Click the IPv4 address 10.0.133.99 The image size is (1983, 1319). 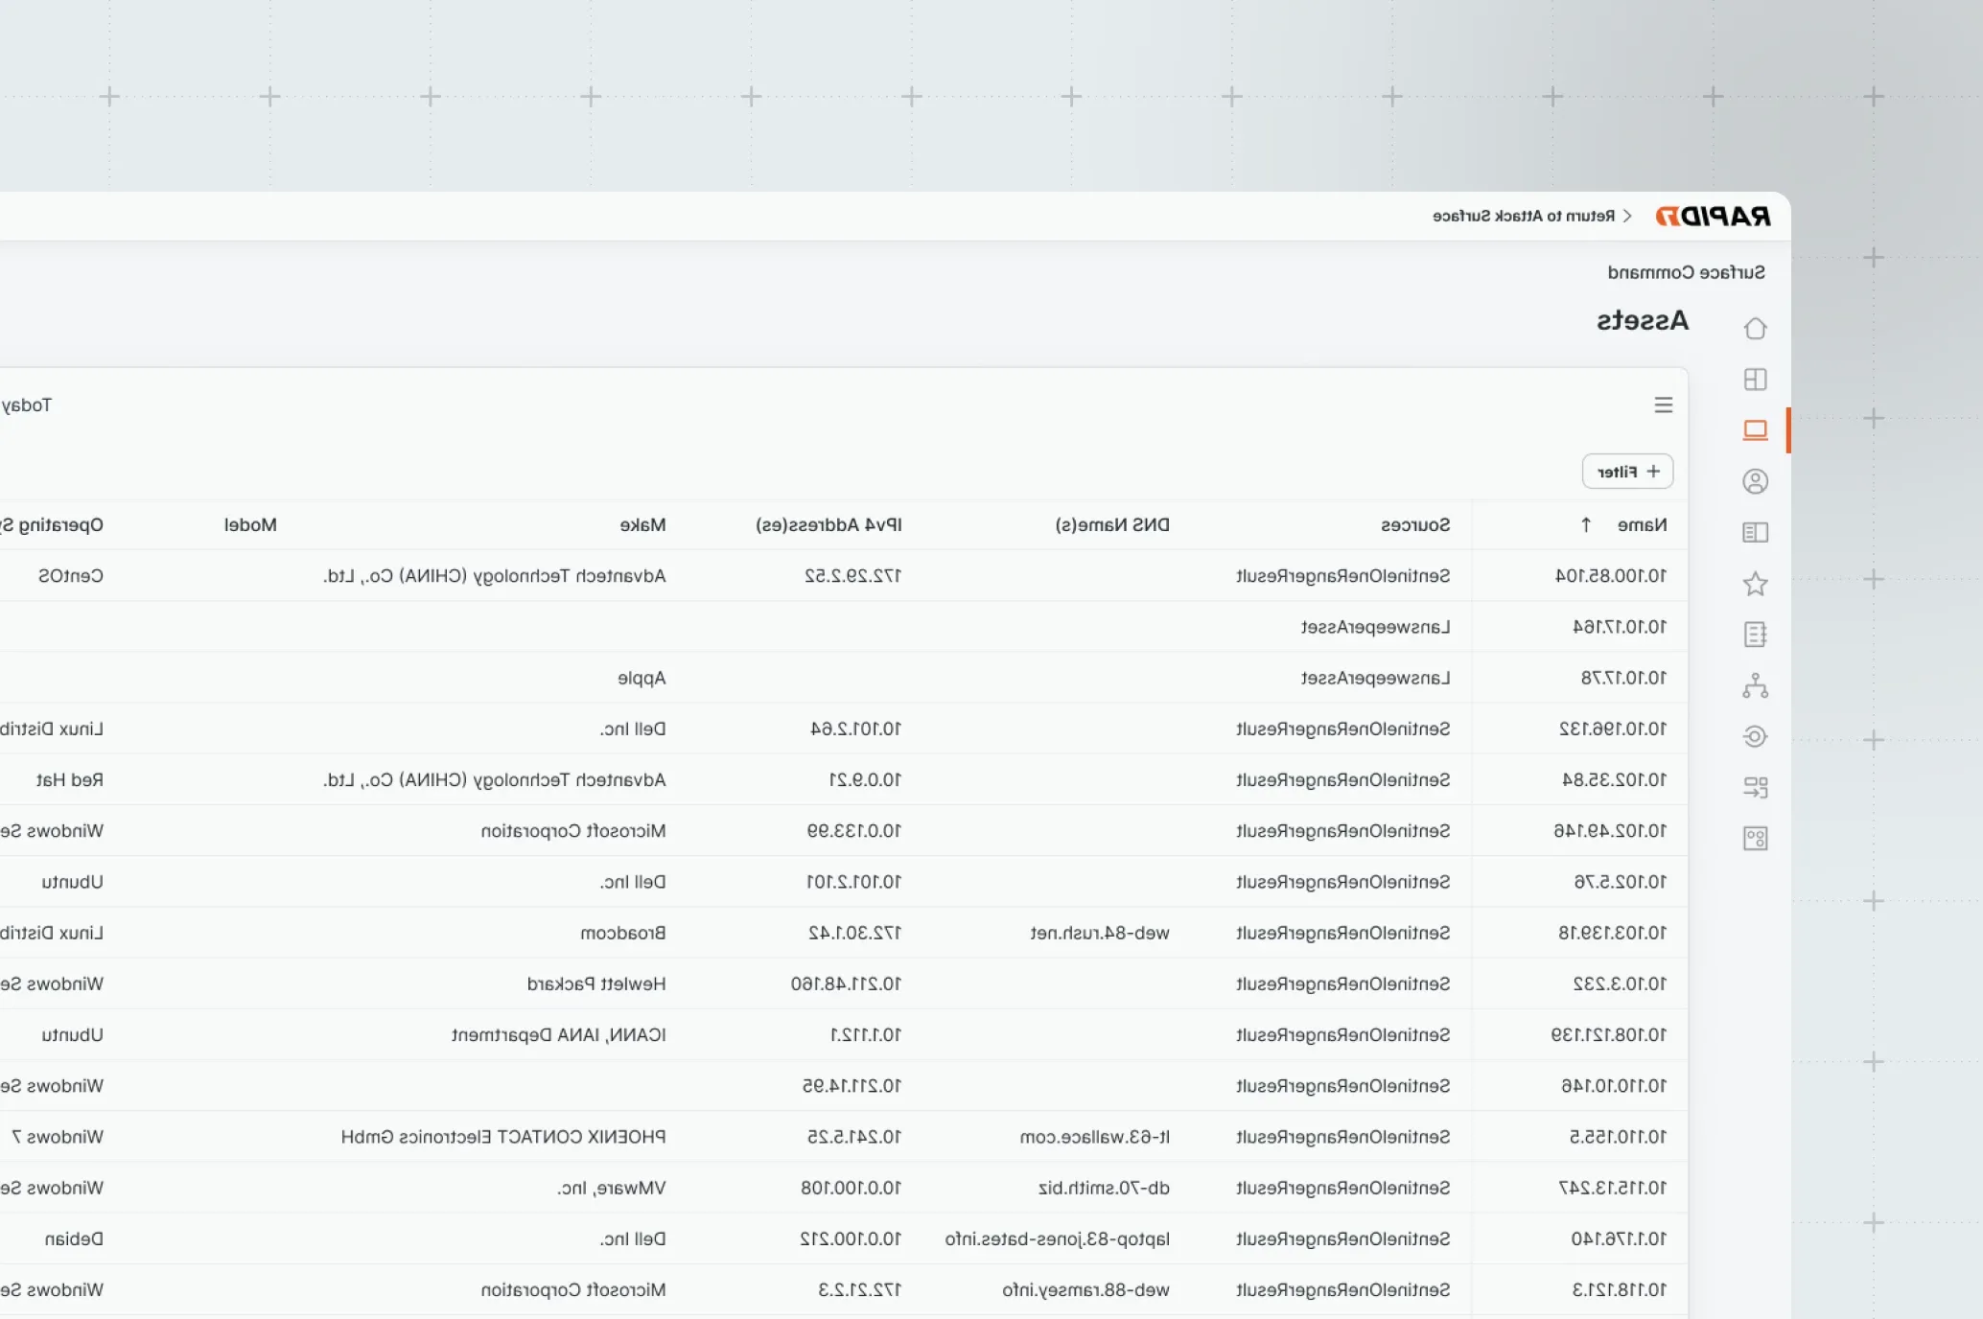[x=853, y=830]
